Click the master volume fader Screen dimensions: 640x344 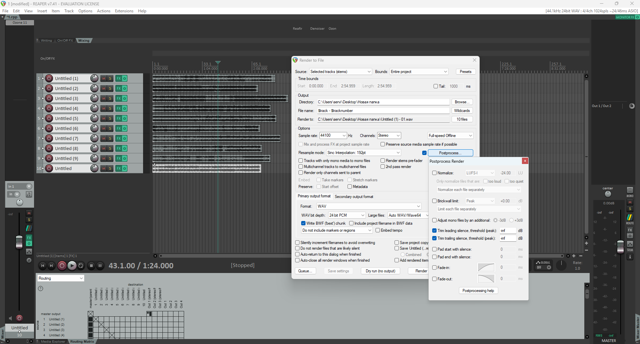pyautogui.click(x=620, y=247)
